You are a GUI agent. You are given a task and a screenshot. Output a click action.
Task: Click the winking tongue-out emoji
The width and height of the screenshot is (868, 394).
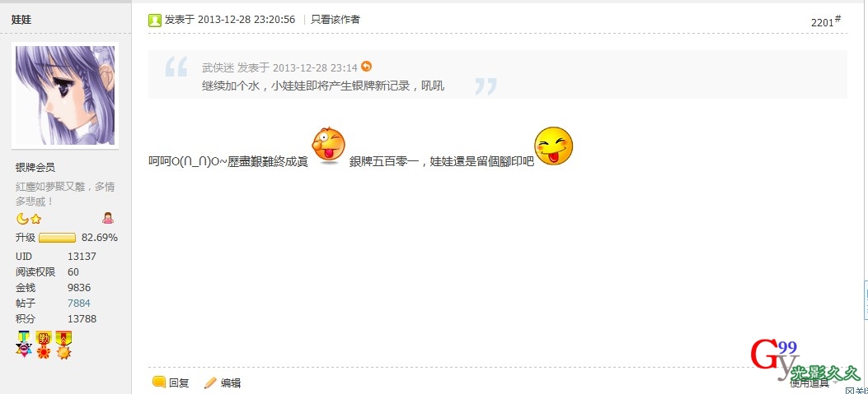coord(328,146)
